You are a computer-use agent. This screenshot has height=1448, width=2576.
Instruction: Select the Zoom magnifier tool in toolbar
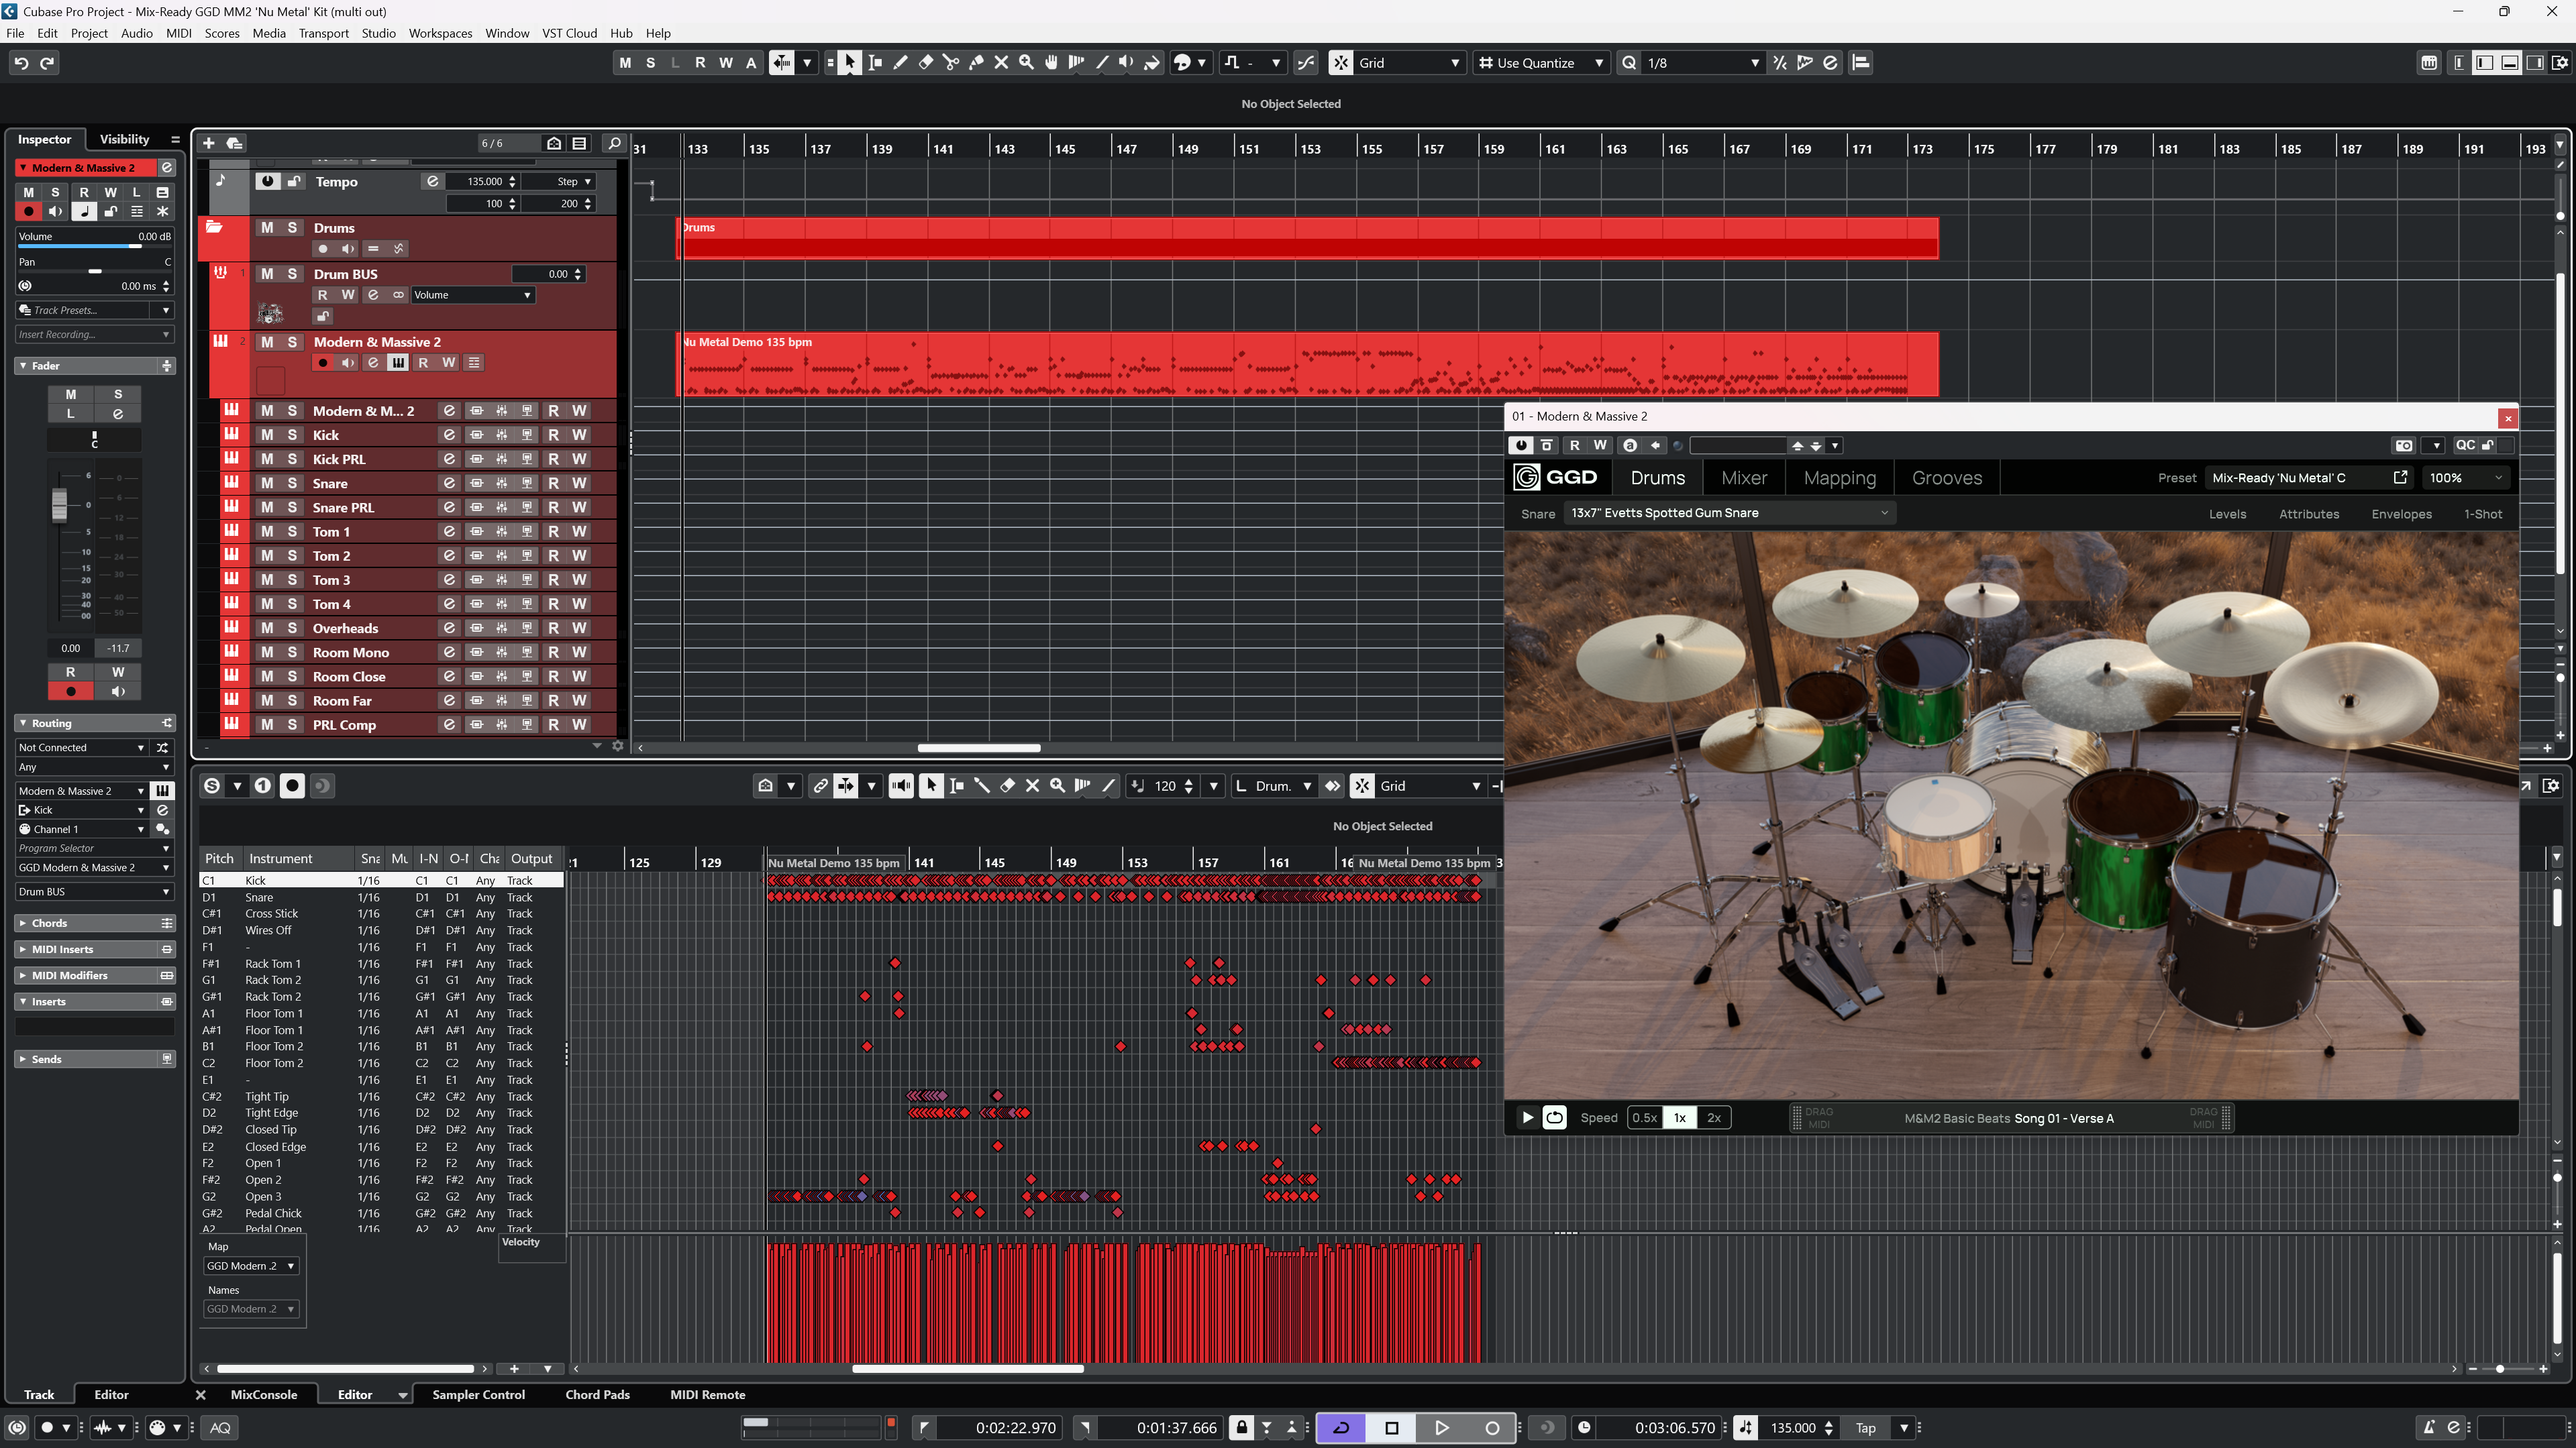click(x=1026, y=63)
